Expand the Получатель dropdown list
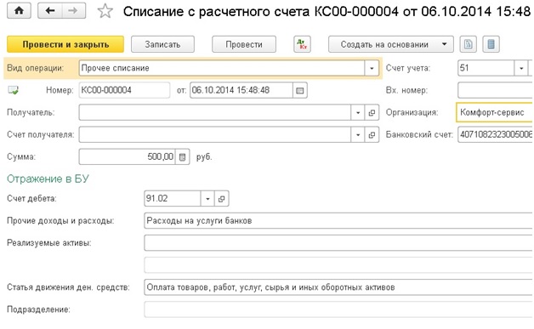 (358, 112)
